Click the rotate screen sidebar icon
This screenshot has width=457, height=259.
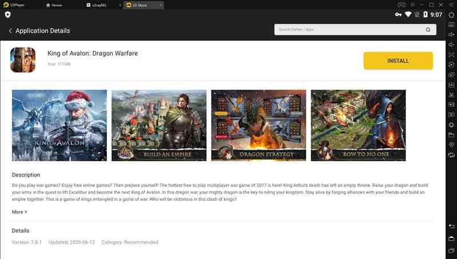pos(451,154)
